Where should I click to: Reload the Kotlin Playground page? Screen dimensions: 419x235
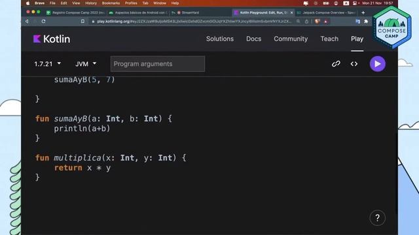(x=44, y=22)
